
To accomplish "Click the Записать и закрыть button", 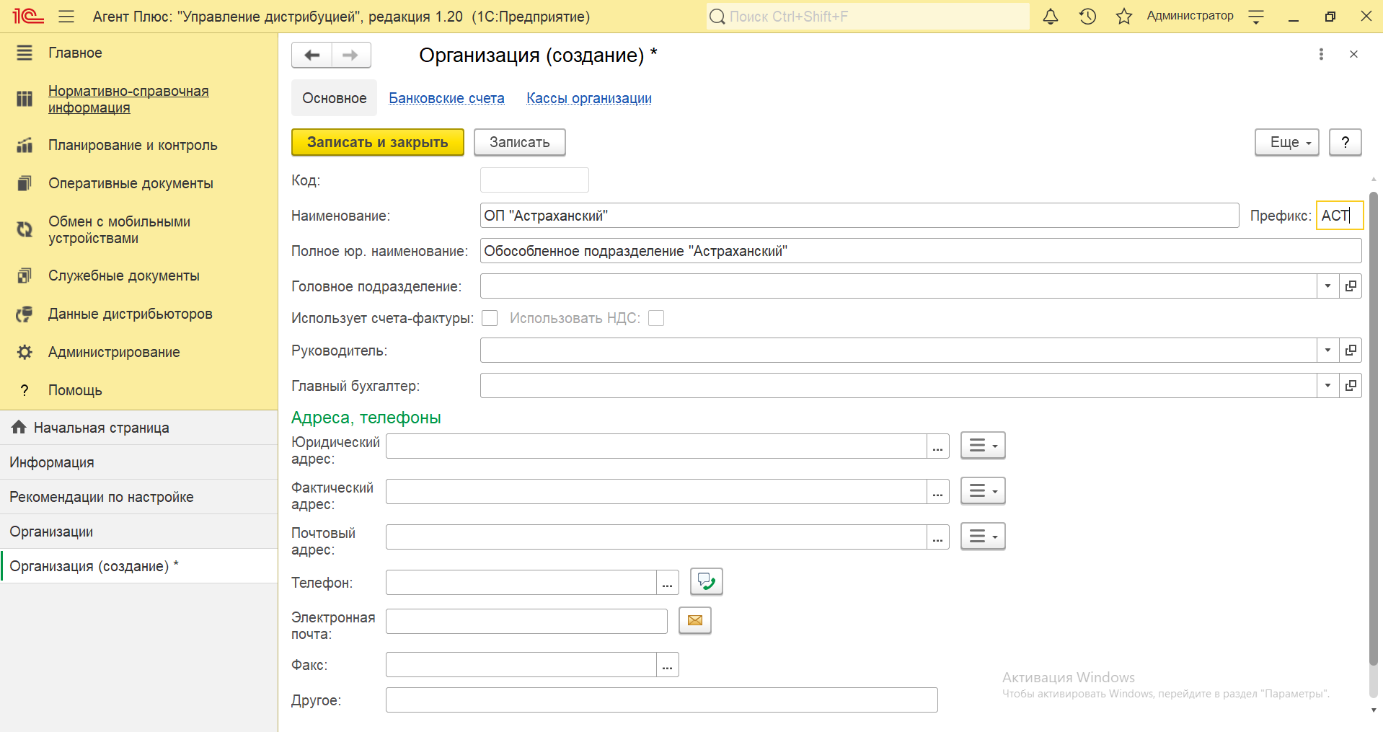I will click(378, 142).
